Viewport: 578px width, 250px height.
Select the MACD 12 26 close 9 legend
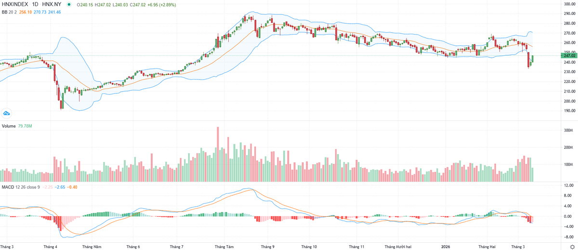[x=20, y=186]
